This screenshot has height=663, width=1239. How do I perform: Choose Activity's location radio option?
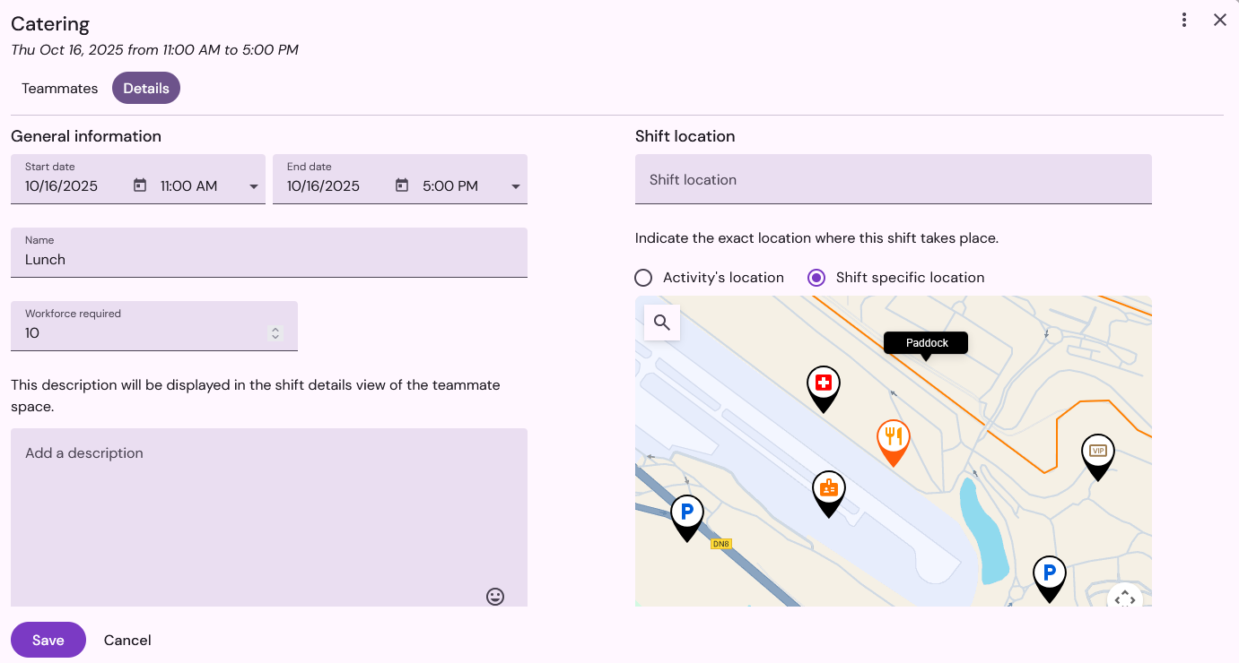click(x=643, y=278)
